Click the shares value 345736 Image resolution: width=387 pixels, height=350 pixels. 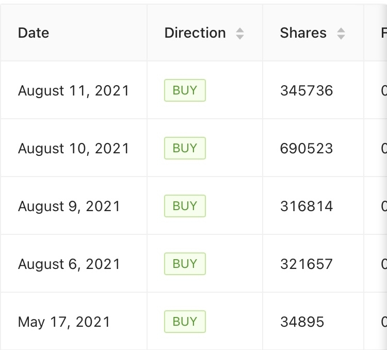pyautogui.click(x=307, y=91)
